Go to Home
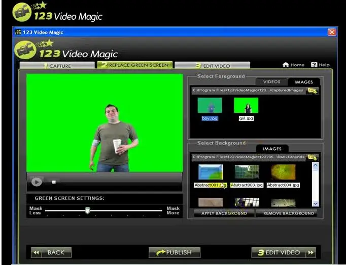Image resolution: width=346 pixels, height=265 pixels. pyautogui.click(x=293, y=65)
